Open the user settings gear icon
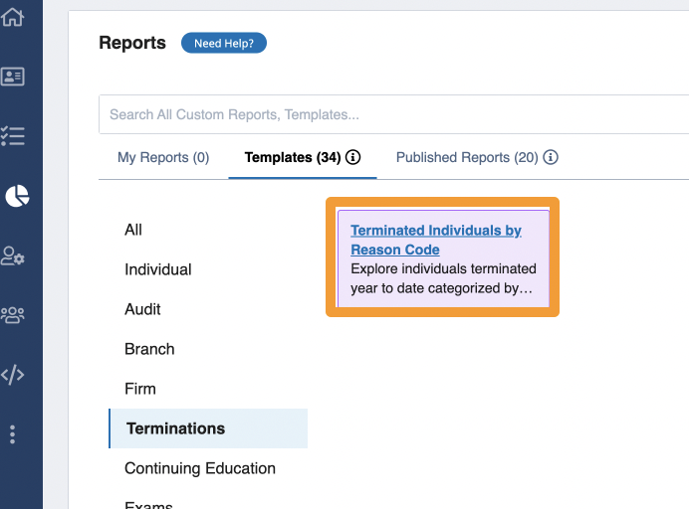 [12, 255]
